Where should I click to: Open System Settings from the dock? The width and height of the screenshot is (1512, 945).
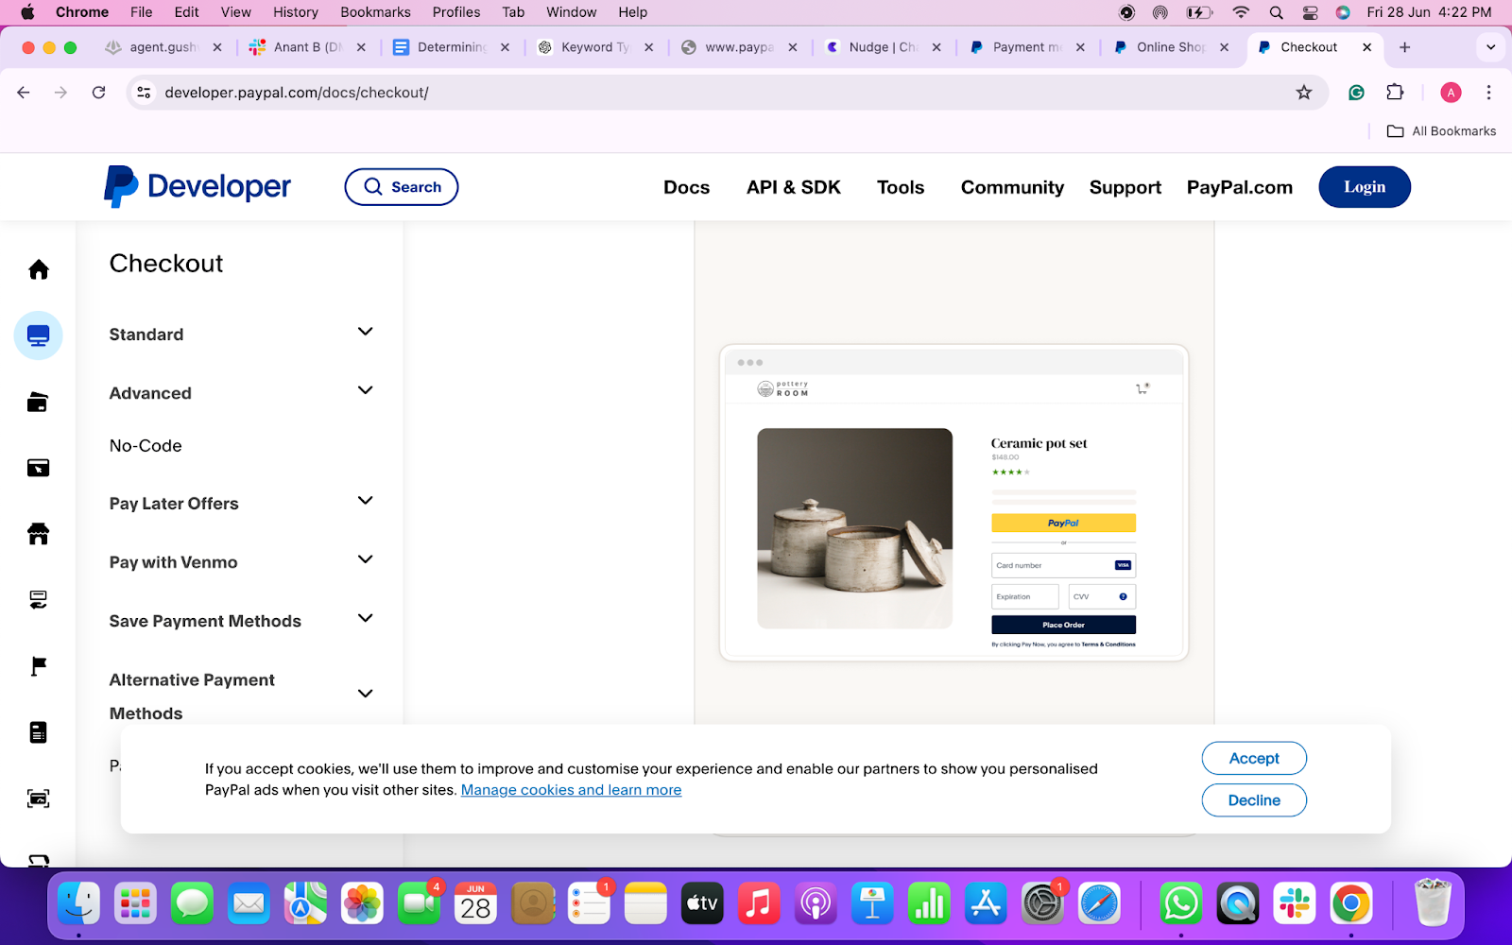pos(1042,904)
